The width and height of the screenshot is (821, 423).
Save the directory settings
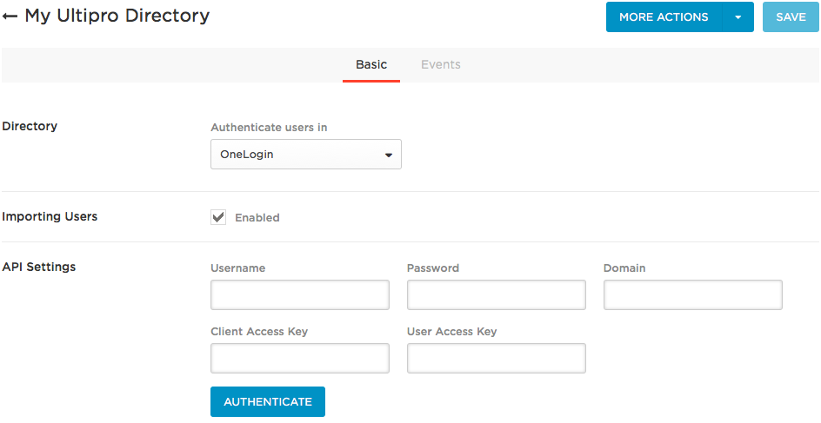coord(791,17)
